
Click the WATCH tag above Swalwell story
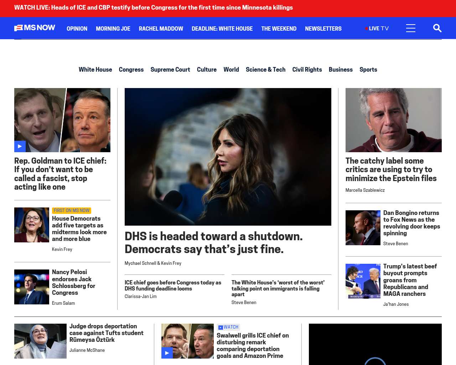(x=228, y=327)
